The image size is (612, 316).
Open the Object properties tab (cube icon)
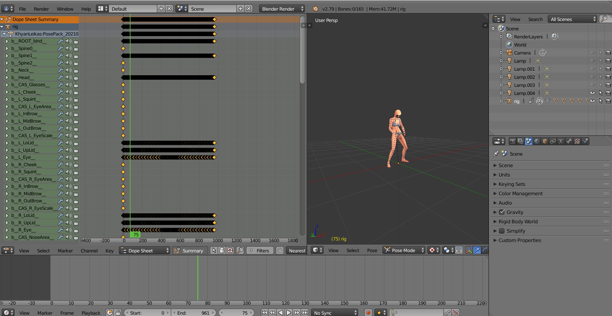pos(545,141)
